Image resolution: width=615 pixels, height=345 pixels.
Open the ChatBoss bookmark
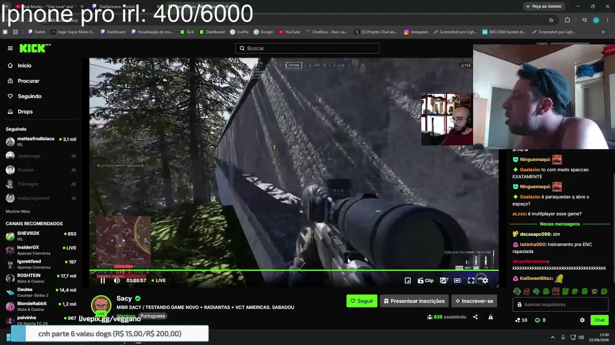pyautogui.click(x=326, y=32)
